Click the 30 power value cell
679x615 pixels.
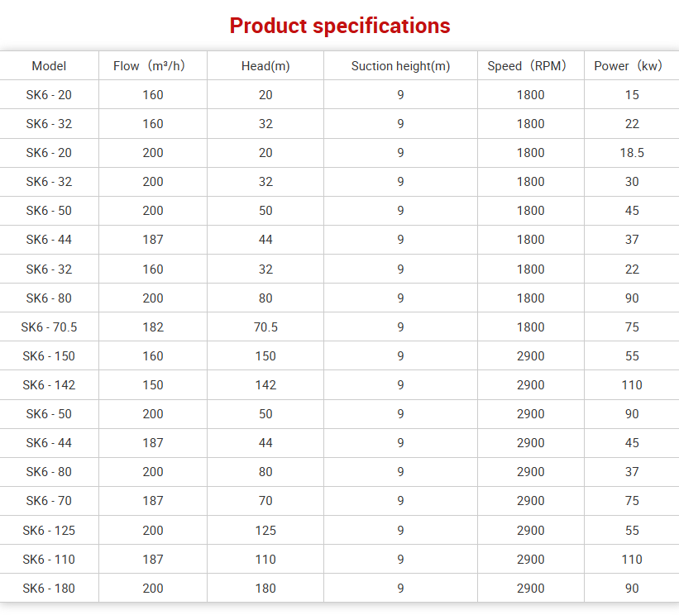pyautogui.click(x=632, y=182)
